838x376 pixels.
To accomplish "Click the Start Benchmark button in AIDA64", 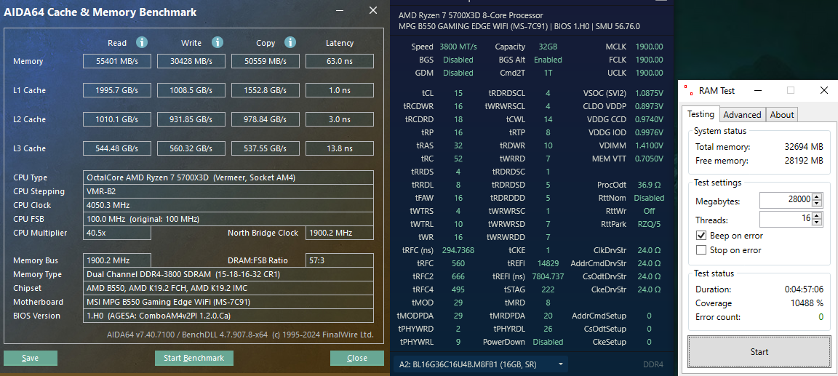I will pyautogui.click(x=194, y=358).
